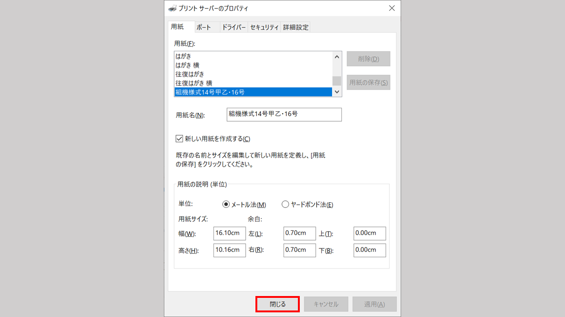This screenshot has height=317, width=565.
Task: Select 往復はがき in the paper list
Action: pos(253,74)
